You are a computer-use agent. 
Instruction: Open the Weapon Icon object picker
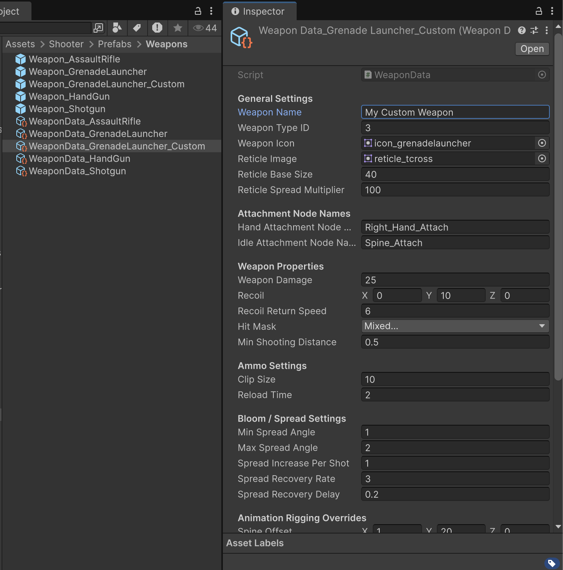coord(542,143)
